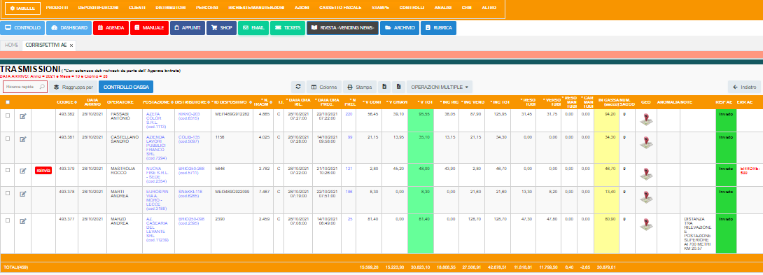Edit row 493.379 with the pencil icon
The height and width of the screenshot is (275, 763).
click(22, 170)
